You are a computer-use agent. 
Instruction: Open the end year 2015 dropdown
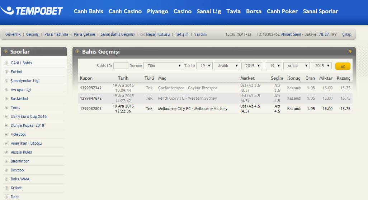coord(321,66)
